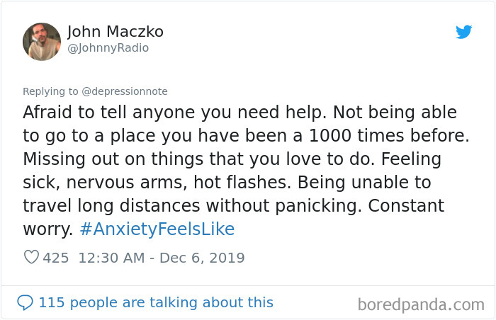Open the @JohnnyRadio handle link

point(108,48)
